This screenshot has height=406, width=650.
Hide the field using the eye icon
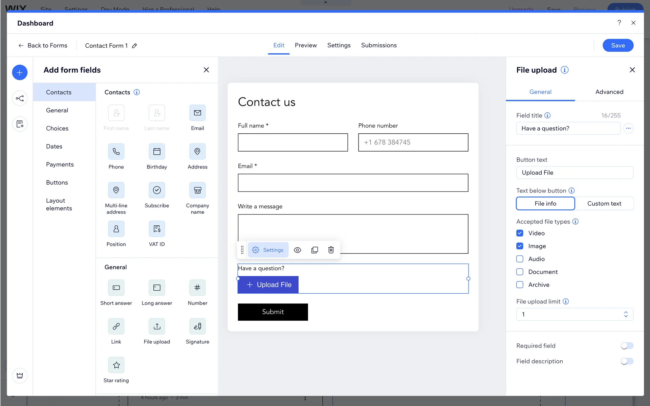[x=297, y=250]
